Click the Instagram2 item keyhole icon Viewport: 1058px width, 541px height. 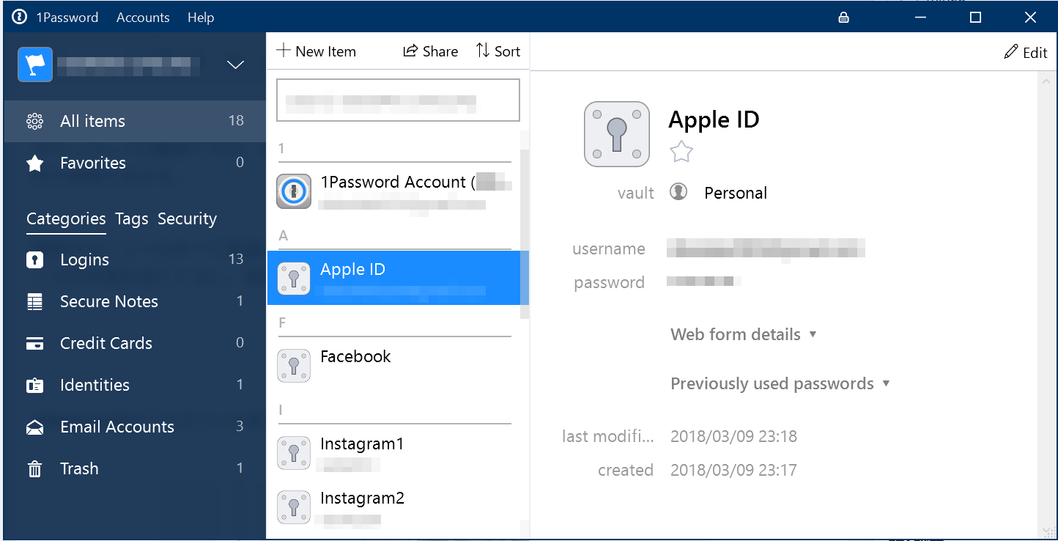[x=294, y=507]
